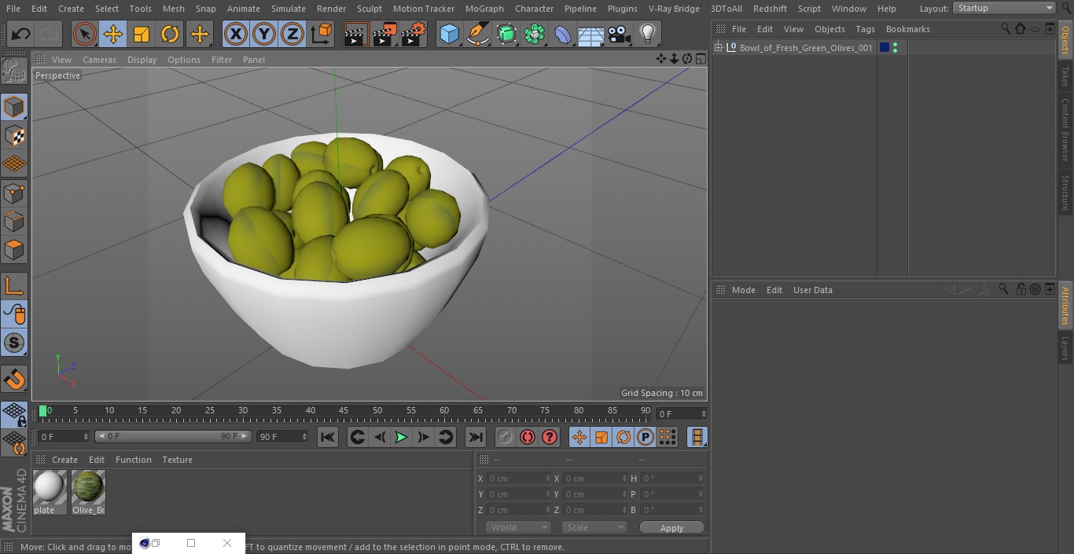Select the plate material thumbnail
This screenshot has height=554, width=1074.
(50, 492)
